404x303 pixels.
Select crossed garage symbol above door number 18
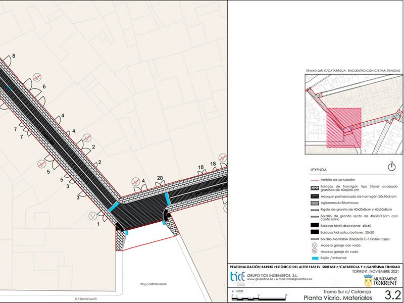(222, 157)
